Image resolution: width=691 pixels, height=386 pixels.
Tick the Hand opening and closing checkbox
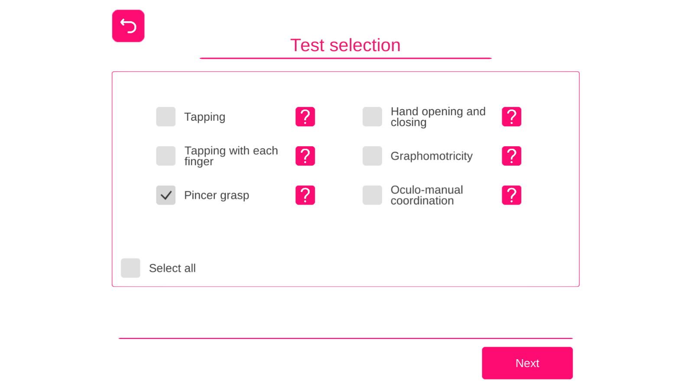372,117
